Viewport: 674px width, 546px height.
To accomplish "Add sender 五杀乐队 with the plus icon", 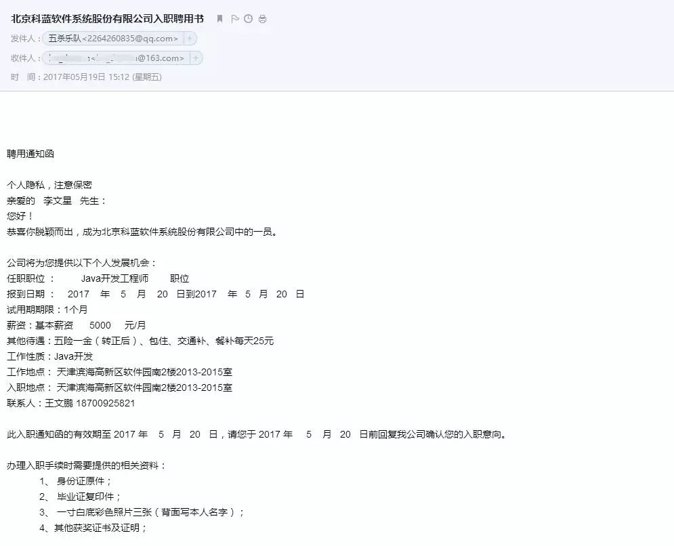I will point(190,39).
